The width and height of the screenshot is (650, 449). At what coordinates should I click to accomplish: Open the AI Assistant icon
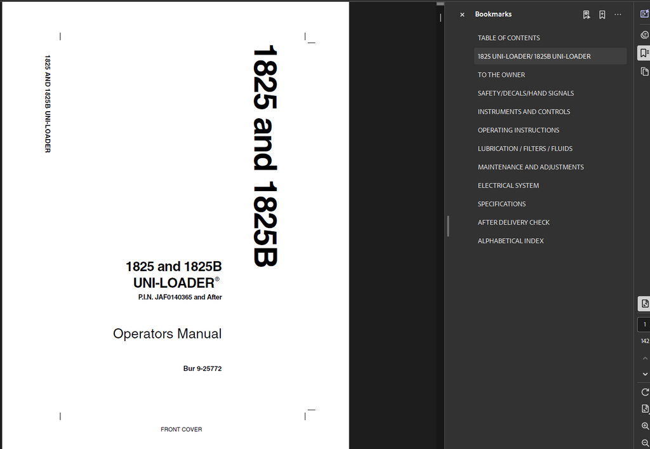pos(644,14)
